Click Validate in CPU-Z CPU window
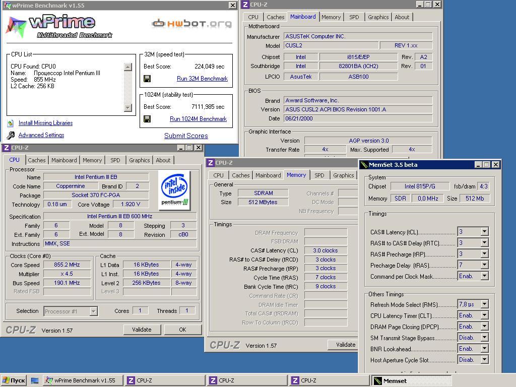Viewport: 516px width, 387px height. click(x=142, y=330)
